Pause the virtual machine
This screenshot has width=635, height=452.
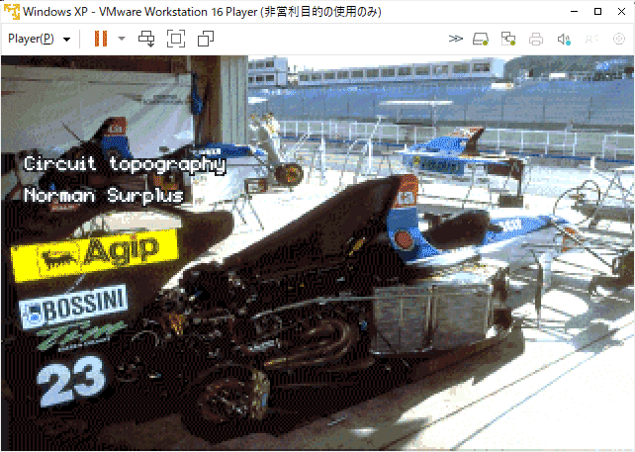pos(100,39)
